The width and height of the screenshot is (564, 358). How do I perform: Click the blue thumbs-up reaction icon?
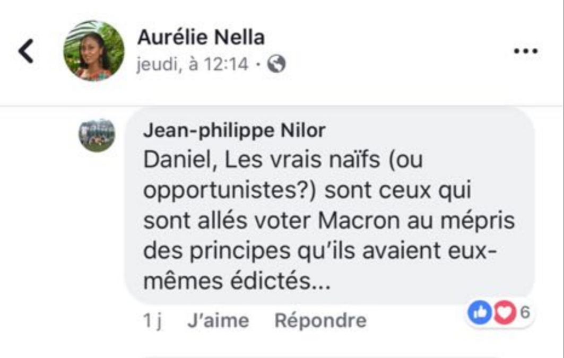480,312
